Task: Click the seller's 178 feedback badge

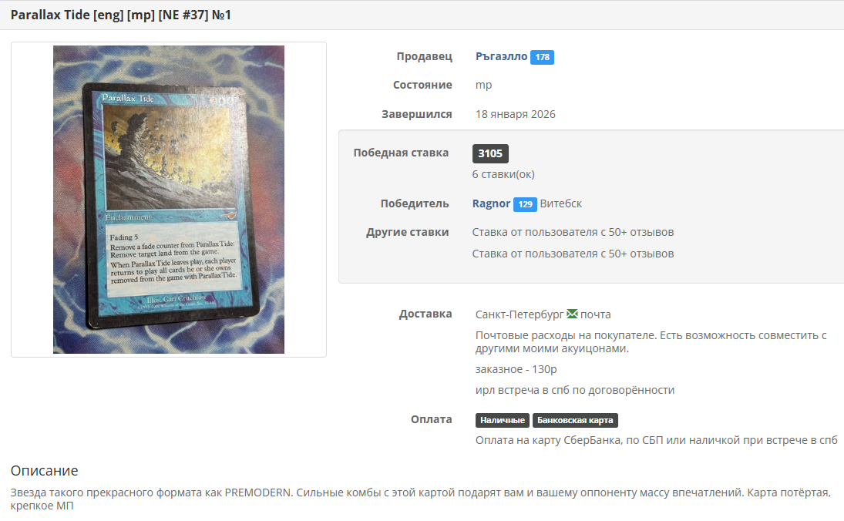Action: (542, 57)
